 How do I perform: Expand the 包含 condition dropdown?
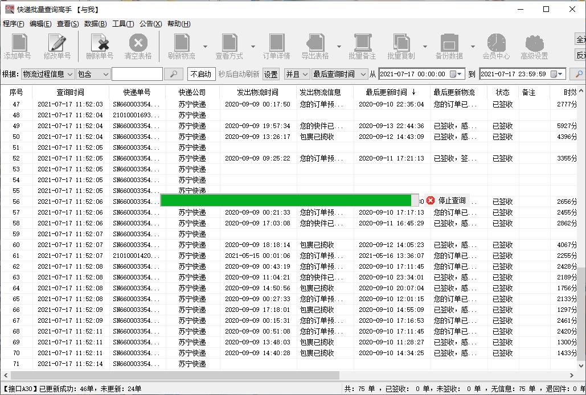click(x=91, y=74)
